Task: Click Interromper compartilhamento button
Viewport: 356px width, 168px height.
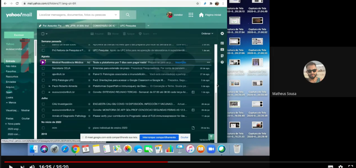Action: pos(159,137)
